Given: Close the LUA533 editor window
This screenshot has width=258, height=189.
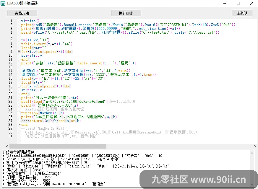Looking at the screenshot, I should point(252,3).
